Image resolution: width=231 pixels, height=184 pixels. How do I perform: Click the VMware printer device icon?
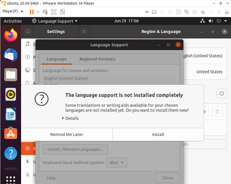tap(195, 12)
